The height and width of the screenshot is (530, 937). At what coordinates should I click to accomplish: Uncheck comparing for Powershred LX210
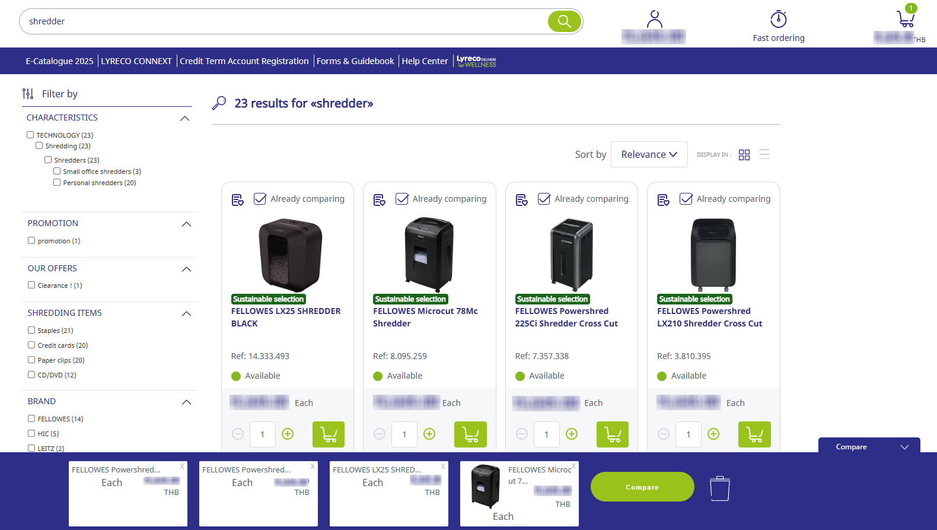686,199
